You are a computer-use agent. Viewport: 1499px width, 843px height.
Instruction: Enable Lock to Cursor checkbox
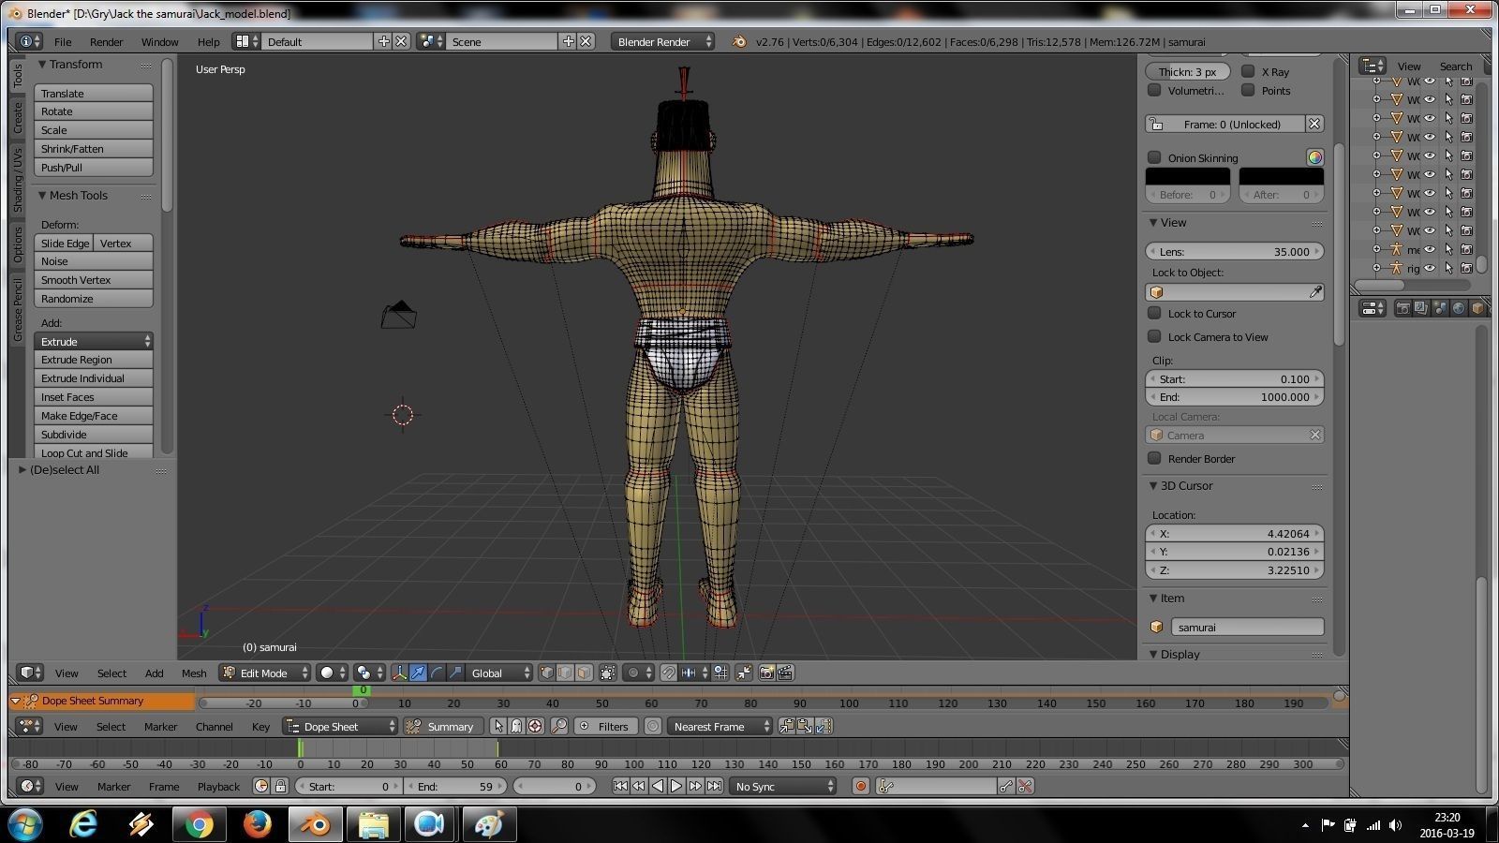coord(1154,313)
